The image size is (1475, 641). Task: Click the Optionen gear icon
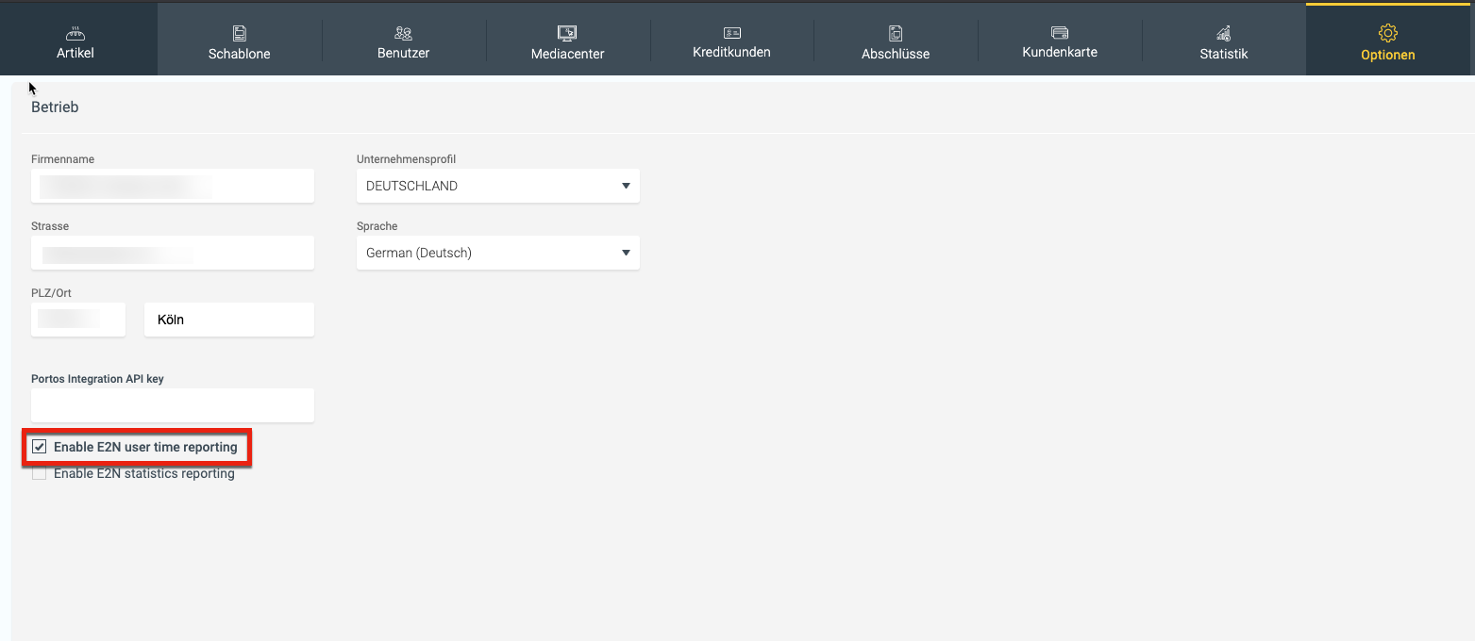1387,33
